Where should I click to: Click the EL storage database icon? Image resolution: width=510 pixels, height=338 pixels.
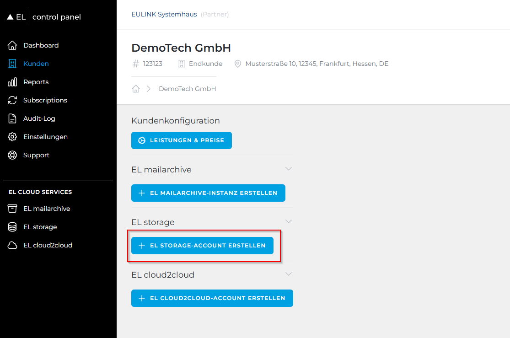tap(12, 227)
